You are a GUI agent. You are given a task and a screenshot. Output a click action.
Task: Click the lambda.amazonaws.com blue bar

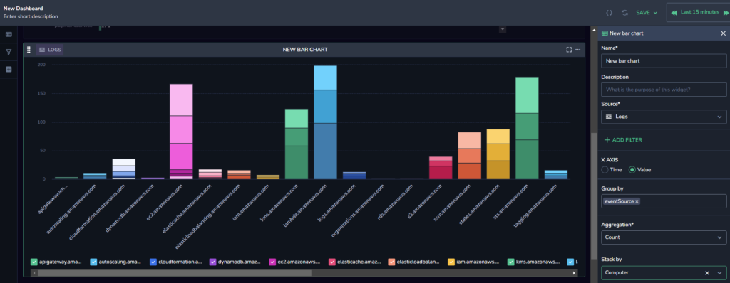click(325, 122)
